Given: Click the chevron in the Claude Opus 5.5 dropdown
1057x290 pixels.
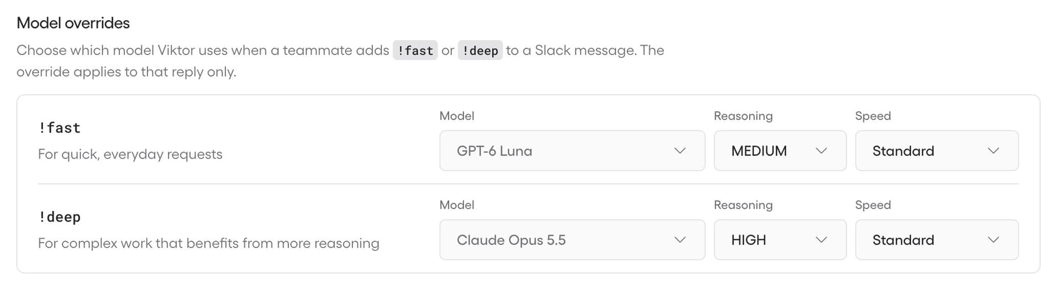Looking at the screenshot, I should pos(680,240).
